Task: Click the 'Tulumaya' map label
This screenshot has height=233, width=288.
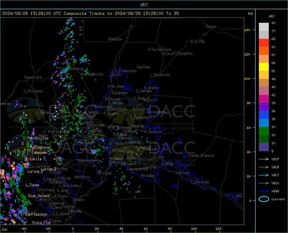Action: click(120, 93)
